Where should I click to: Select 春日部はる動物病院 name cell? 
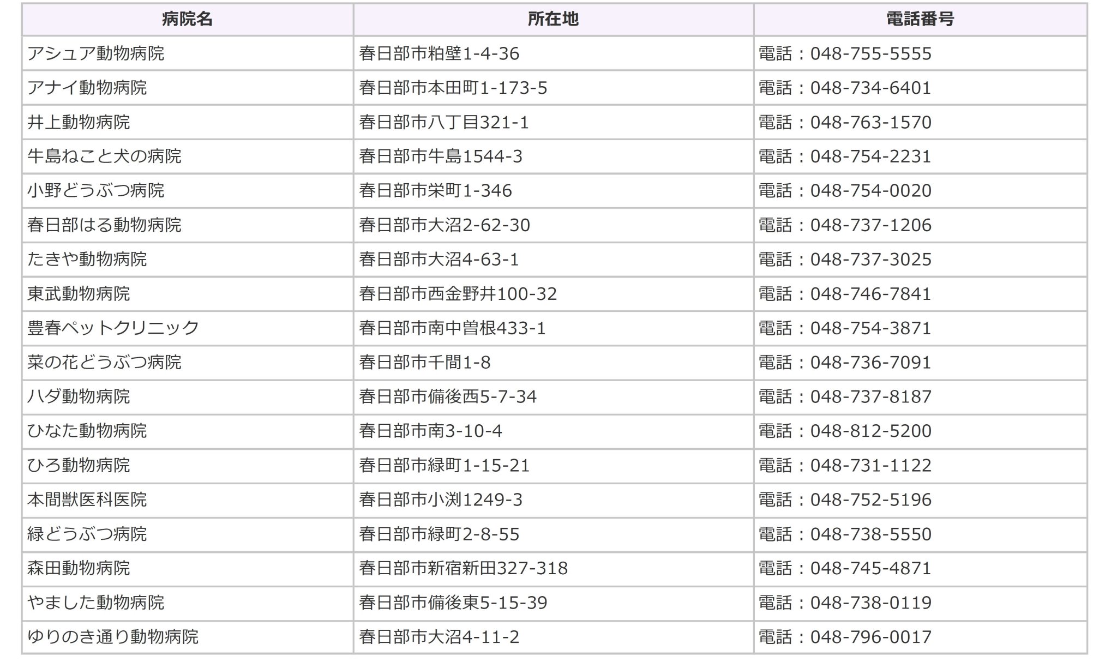104,225
